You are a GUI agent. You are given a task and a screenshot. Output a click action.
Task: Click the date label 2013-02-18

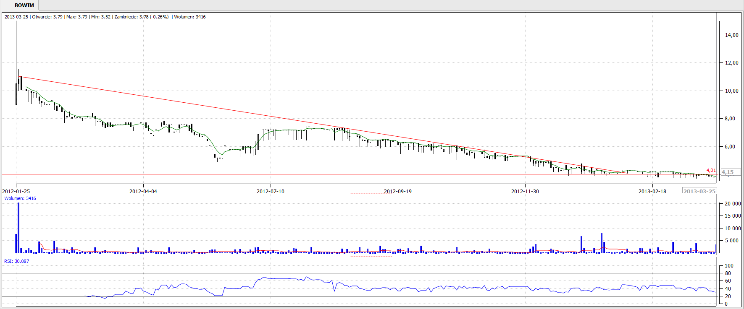tap(652, 192)
